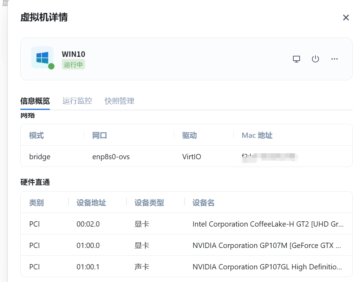The width and height of the screenshot is (359, 282).
Task: Select the bridge mode cell
Action: pos(40,157)
